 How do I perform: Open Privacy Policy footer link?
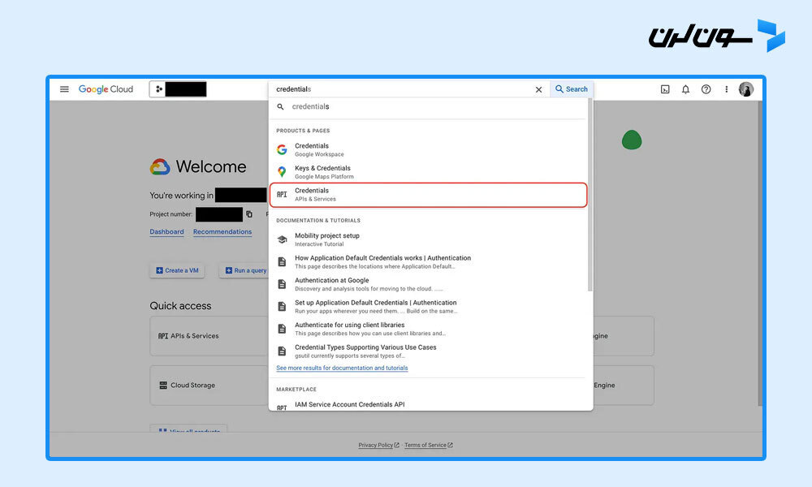pyautogui.click(x=378, y=445)
